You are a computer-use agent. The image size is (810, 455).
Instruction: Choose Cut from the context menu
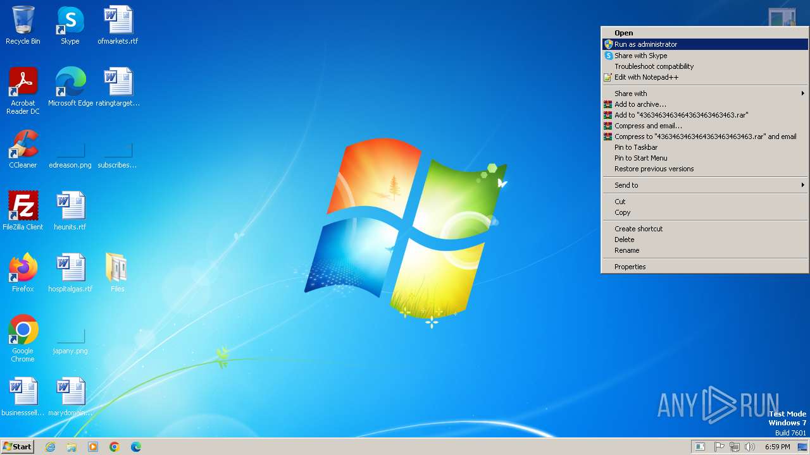pos(705,202)
